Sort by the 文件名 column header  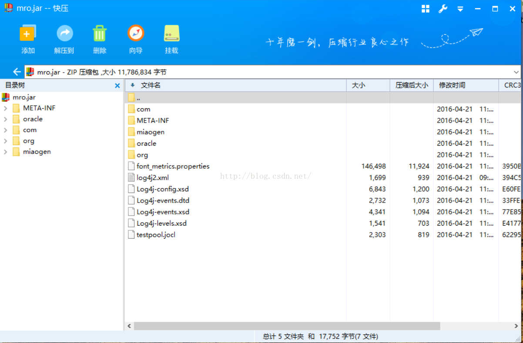pyautogui.click(x=235, y=85)
